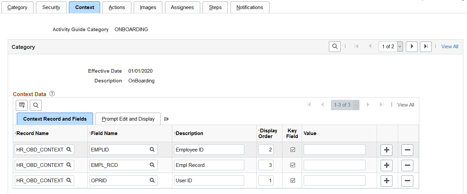Click the show all columns icon next to grid tabs

pyautogui.click(x=166, y=119)
